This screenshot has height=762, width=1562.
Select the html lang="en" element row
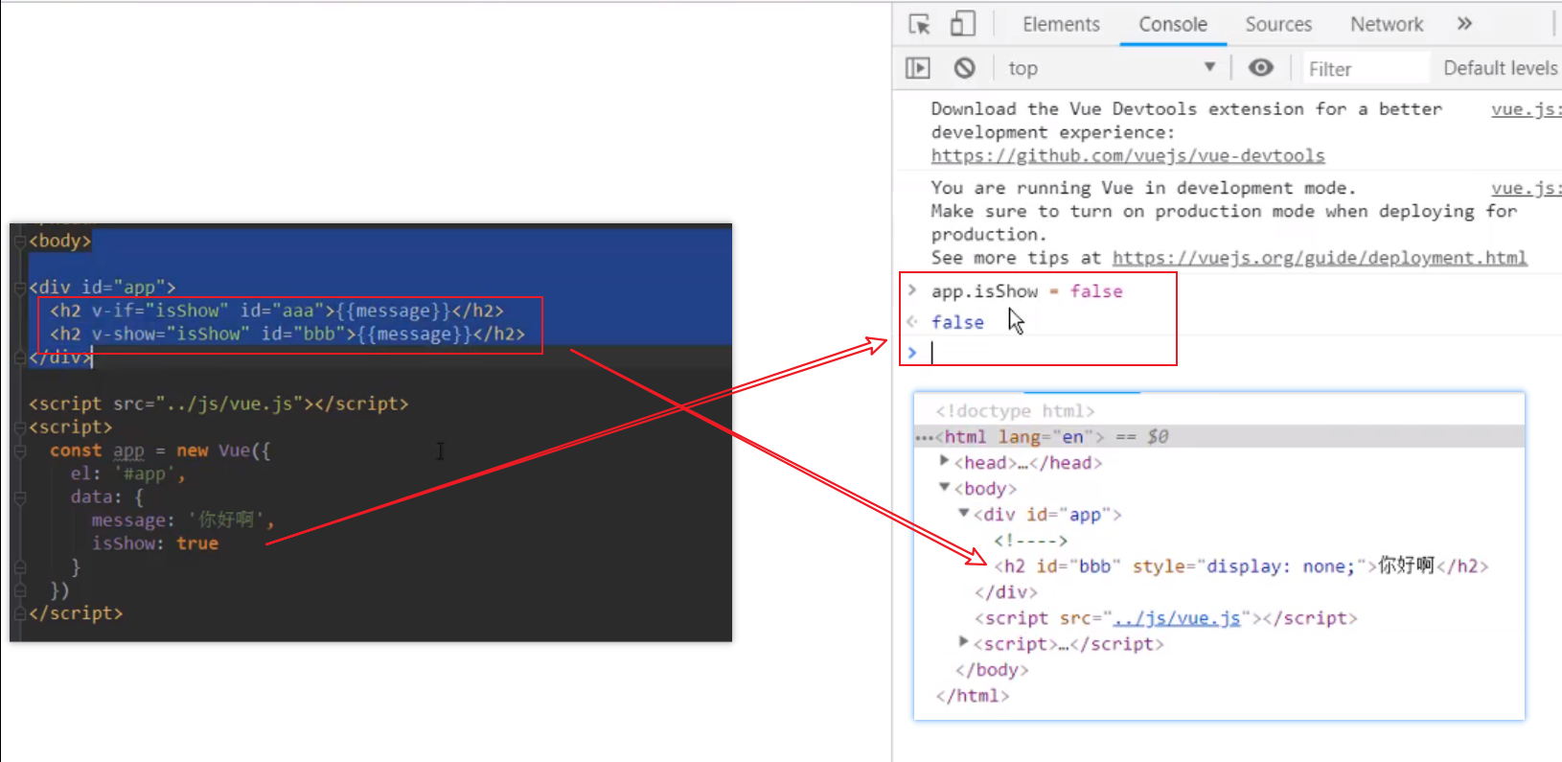[1219, 436]
